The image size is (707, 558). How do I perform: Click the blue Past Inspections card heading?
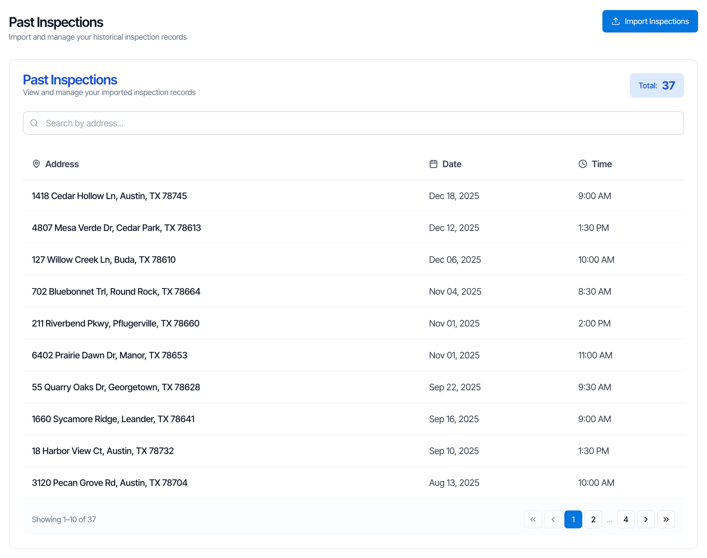70,80
